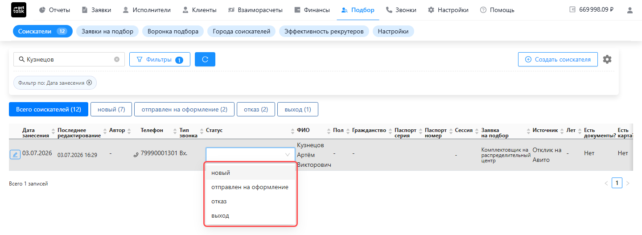Viewport: 642px width, 235px height.
Task: Open the Фильтры button
Action: tap(160, 59)
